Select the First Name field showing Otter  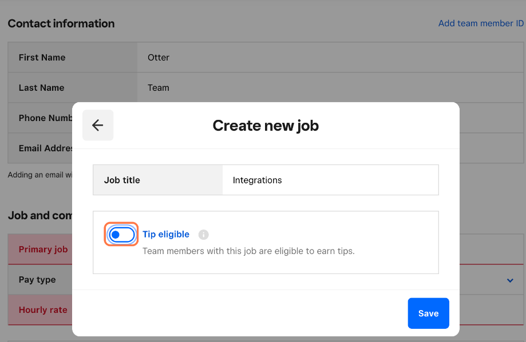[330, 57]
